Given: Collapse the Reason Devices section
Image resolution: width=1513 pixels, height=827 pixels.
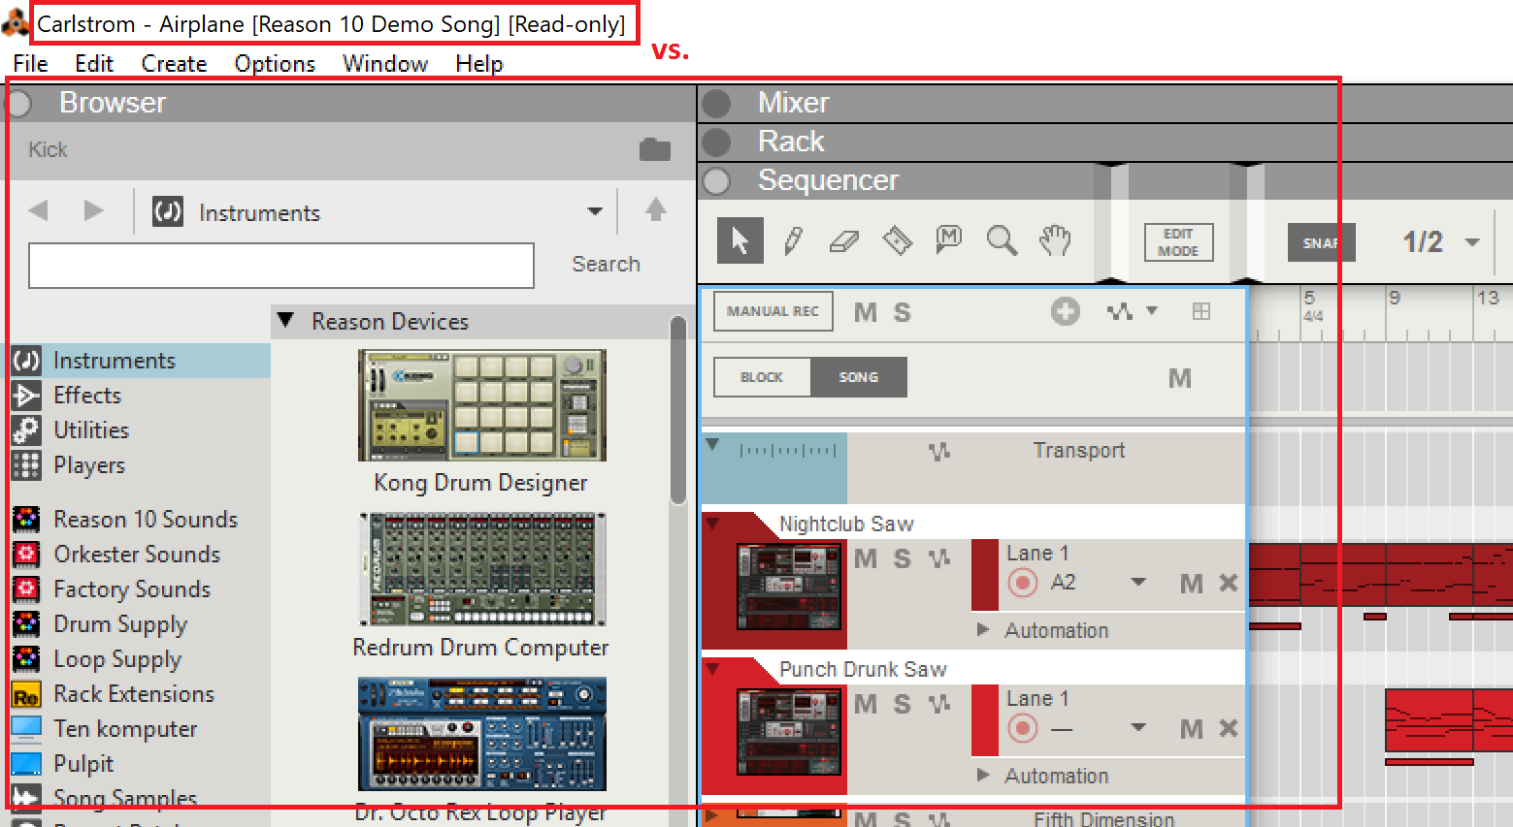Looking at the screenshot, I should point(285,320).
